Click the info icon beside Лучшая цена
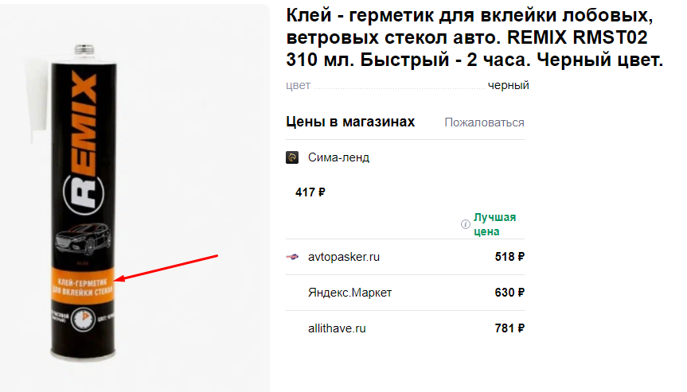Image resolution: width=687 pixels, height=392 pixels. (466, 224)
